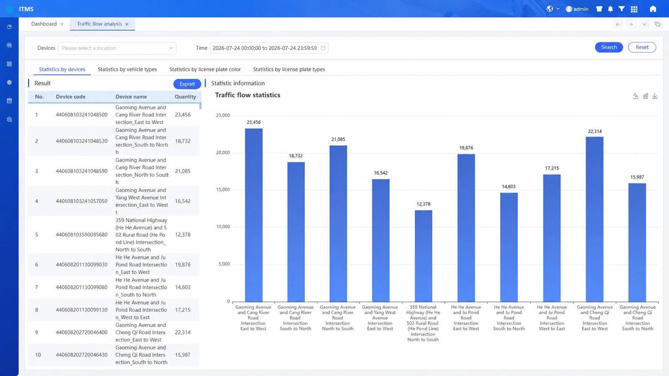669x376 pixels.
Task: Click the 14,603 bar in chart
Action: pos(509,247)
